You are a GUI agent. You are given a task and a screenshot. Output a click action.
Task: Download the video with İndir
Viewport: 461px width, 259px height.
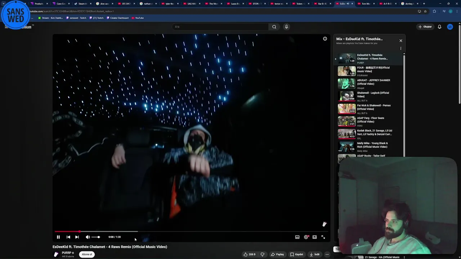pos(314,254)
